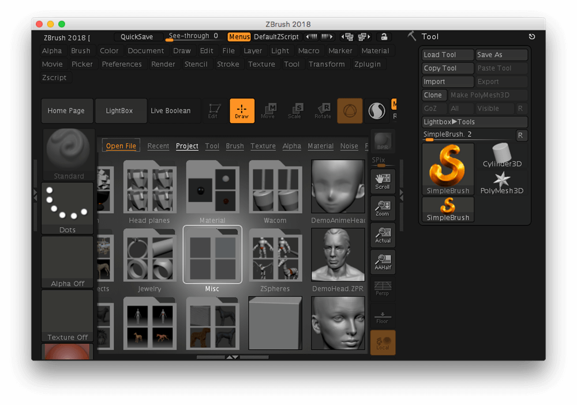Open the Standard brush thumbnail
The image size is (577, 405).
coord(69,154)
